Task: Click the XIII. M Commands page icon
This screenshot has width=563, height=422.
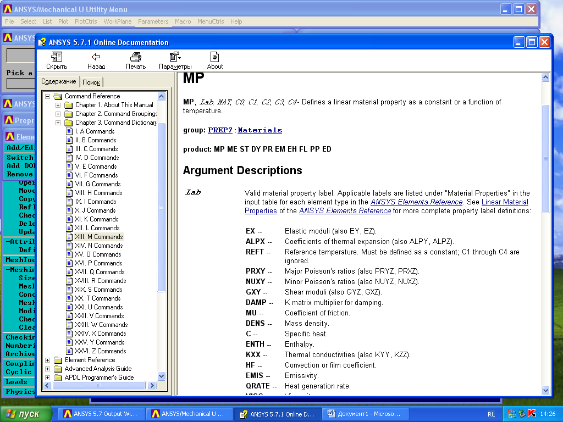Action: coord(70,237)
